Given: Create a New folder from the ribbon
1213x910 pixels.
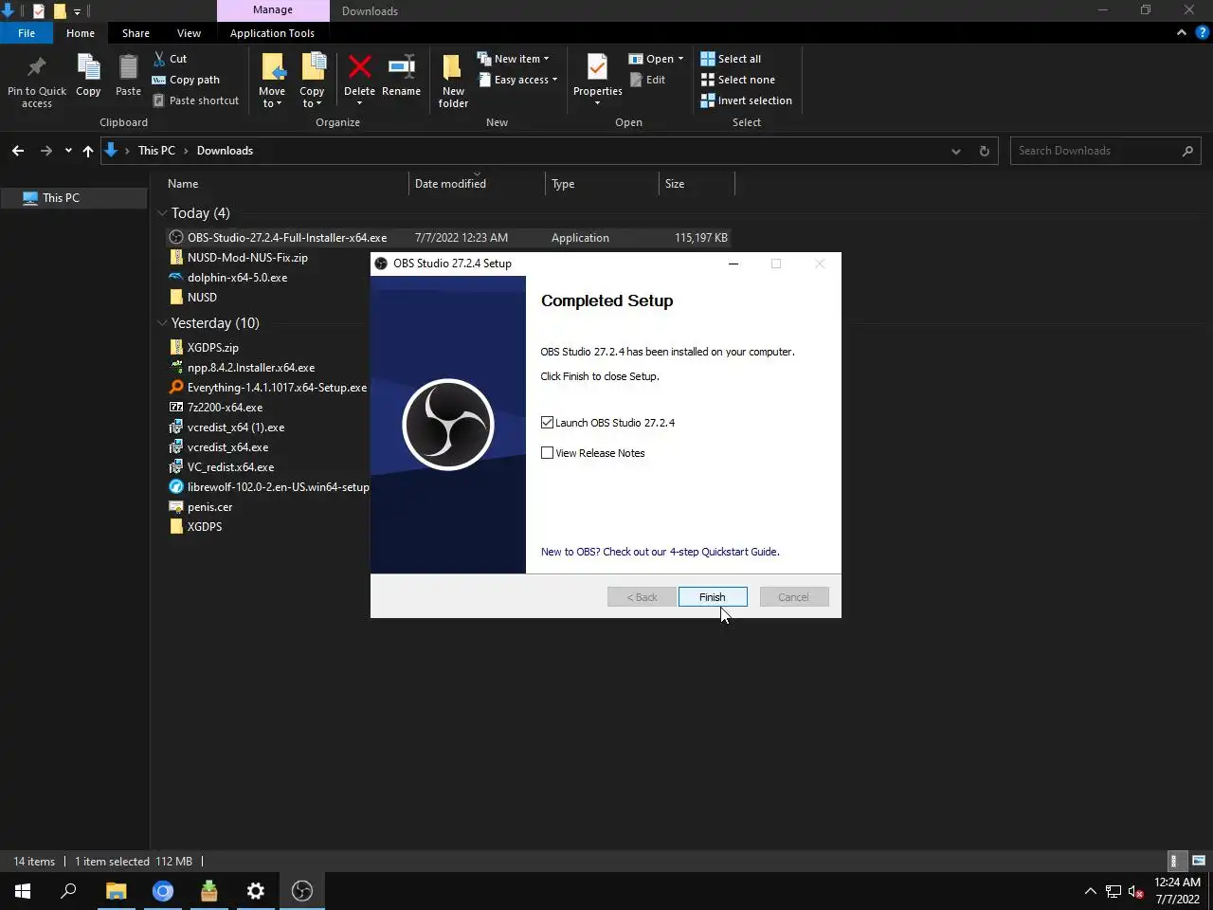Looking at the screenshot, I should point(453,81).
